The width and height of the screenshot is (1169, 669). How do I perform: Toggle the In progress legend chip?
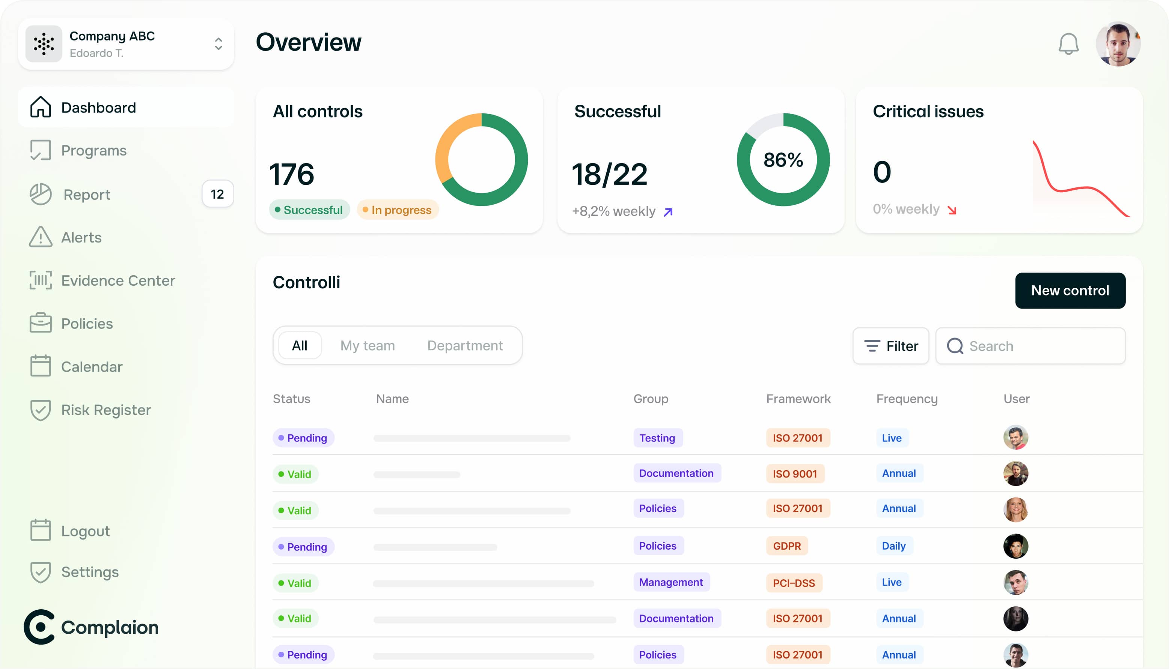(x=397, y=210)
